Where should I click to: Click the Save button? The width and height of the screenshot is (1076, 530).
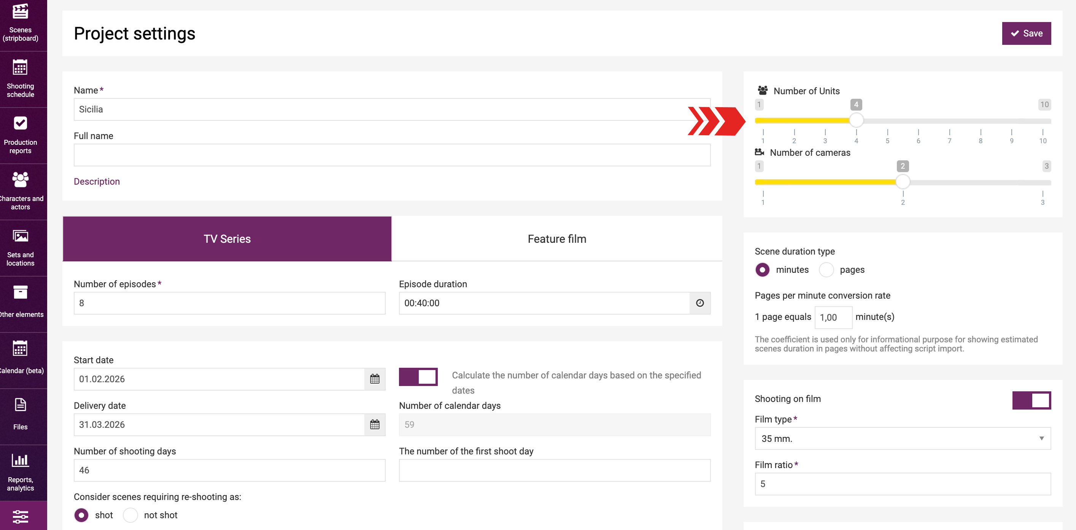click(1026, 33)
